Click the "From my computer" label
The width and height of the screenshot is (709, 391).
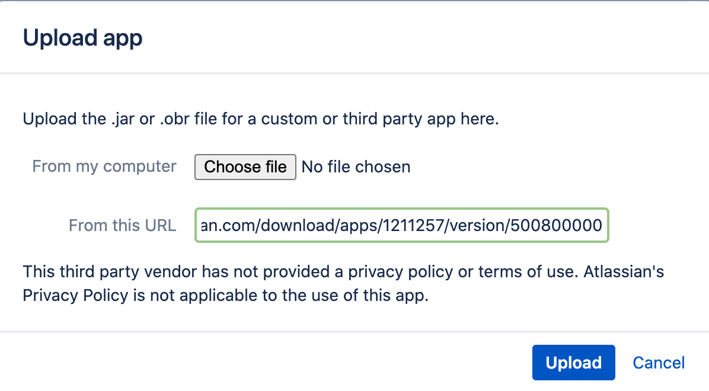coord(104,166)
